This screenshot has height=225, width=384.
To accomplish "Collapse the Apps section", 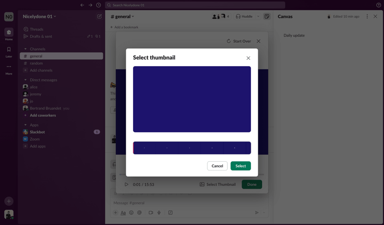I will 25,125.
